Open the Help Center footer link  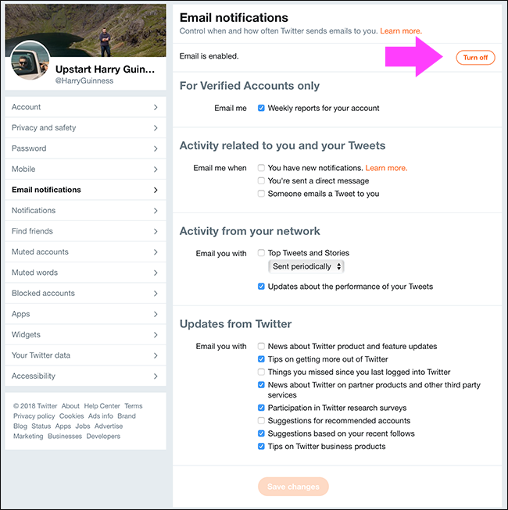pyautogui.click(x=102, y=406)
